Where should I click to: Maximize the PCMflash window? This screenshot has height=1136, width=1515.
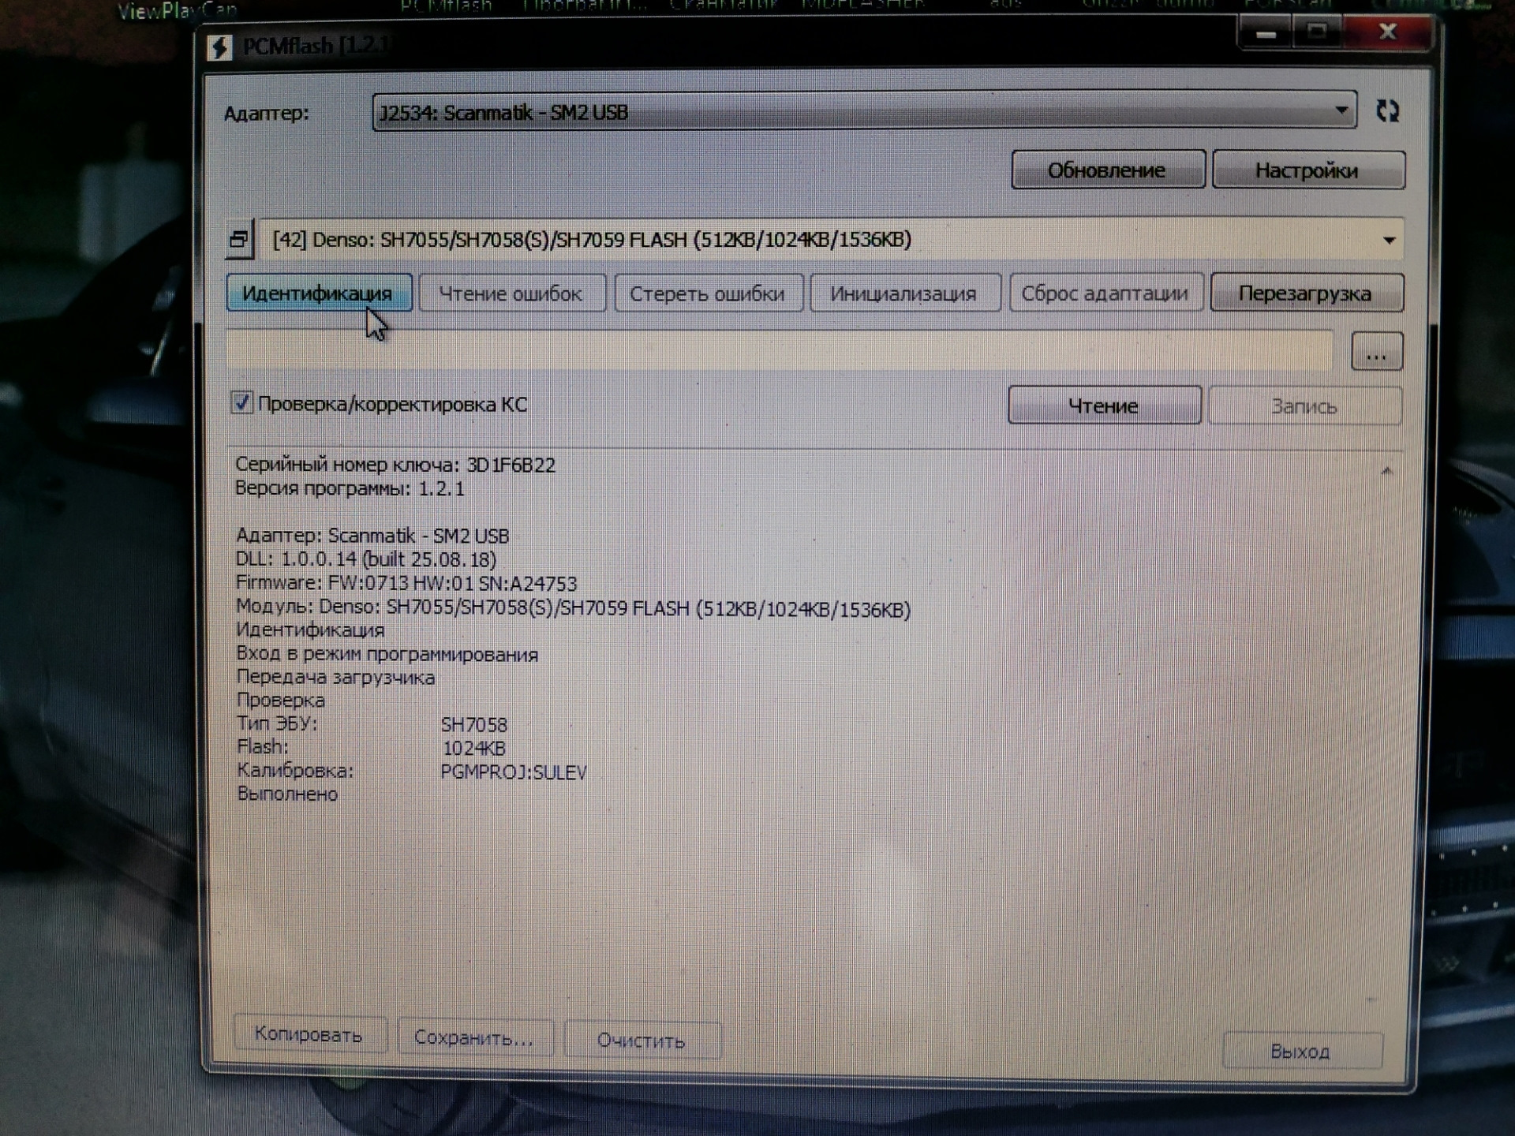tap(1317, 32)
